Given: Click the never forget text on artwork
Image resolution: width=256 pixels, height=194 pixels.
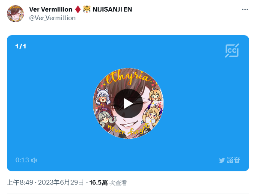Looking at the screenshot, I should [129, 130].
